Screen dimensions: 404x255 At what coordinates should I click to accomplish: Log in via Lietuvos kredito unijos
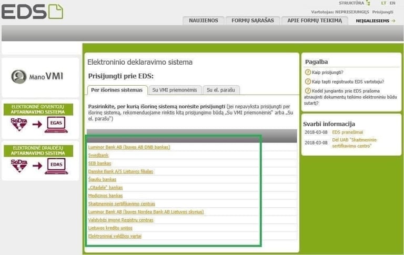point(110,228)
